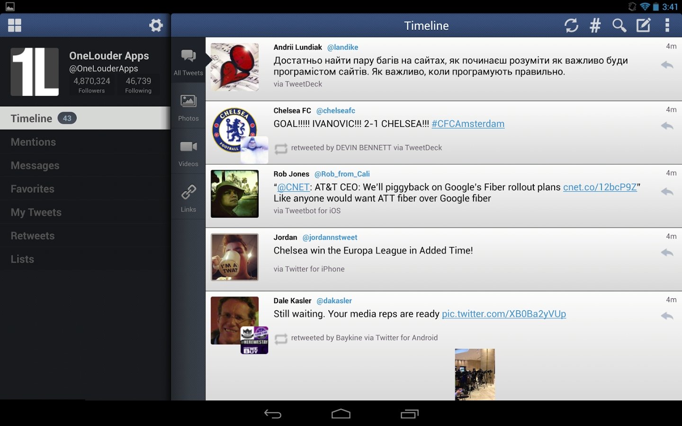
Task: Reply to Jordan's tweet
Action: (667, 253)
